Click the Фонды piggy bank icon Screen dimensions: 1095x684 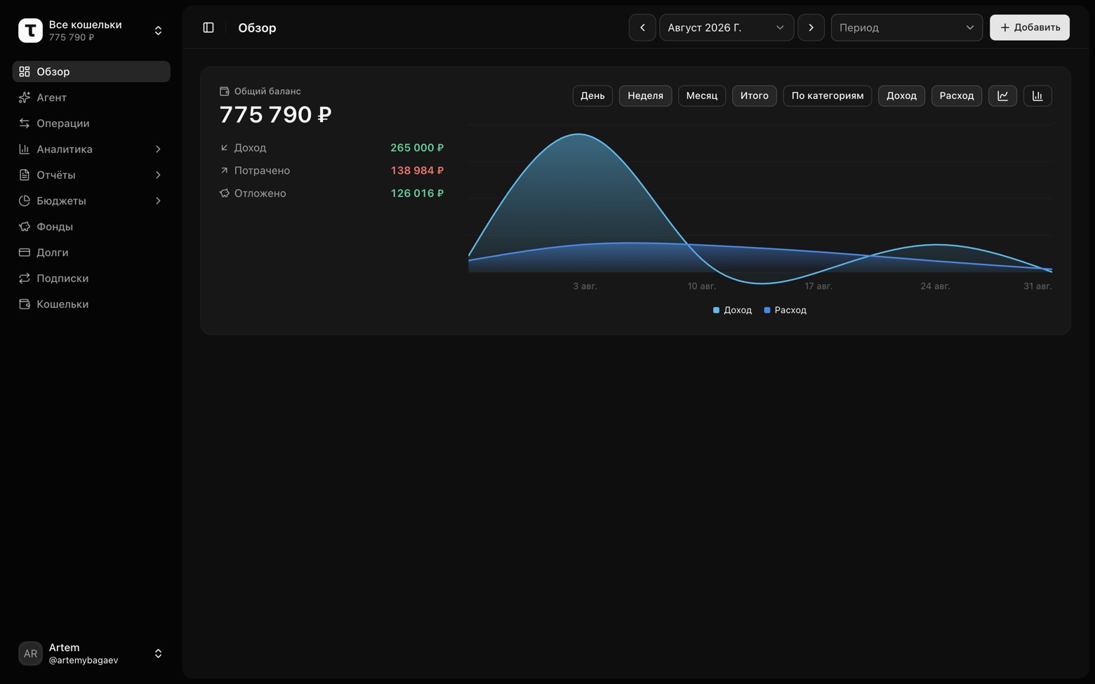click(x=25, y=227)
